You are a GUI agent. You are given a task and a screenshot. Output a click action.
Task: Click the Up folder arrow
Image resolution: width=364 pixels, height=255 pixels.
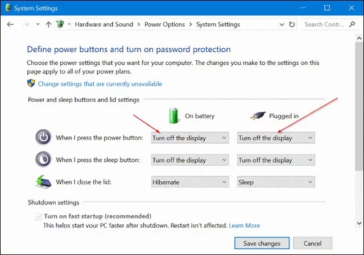coord(48,25)
